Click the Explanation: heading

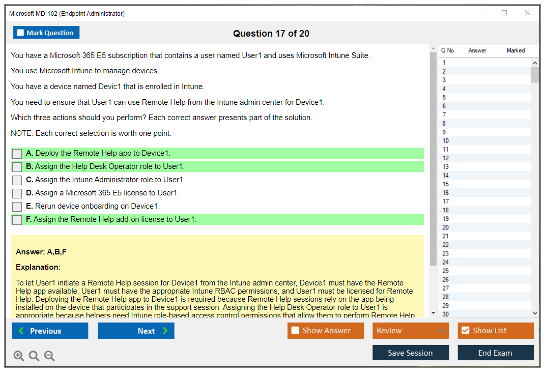tap(38, 267)
